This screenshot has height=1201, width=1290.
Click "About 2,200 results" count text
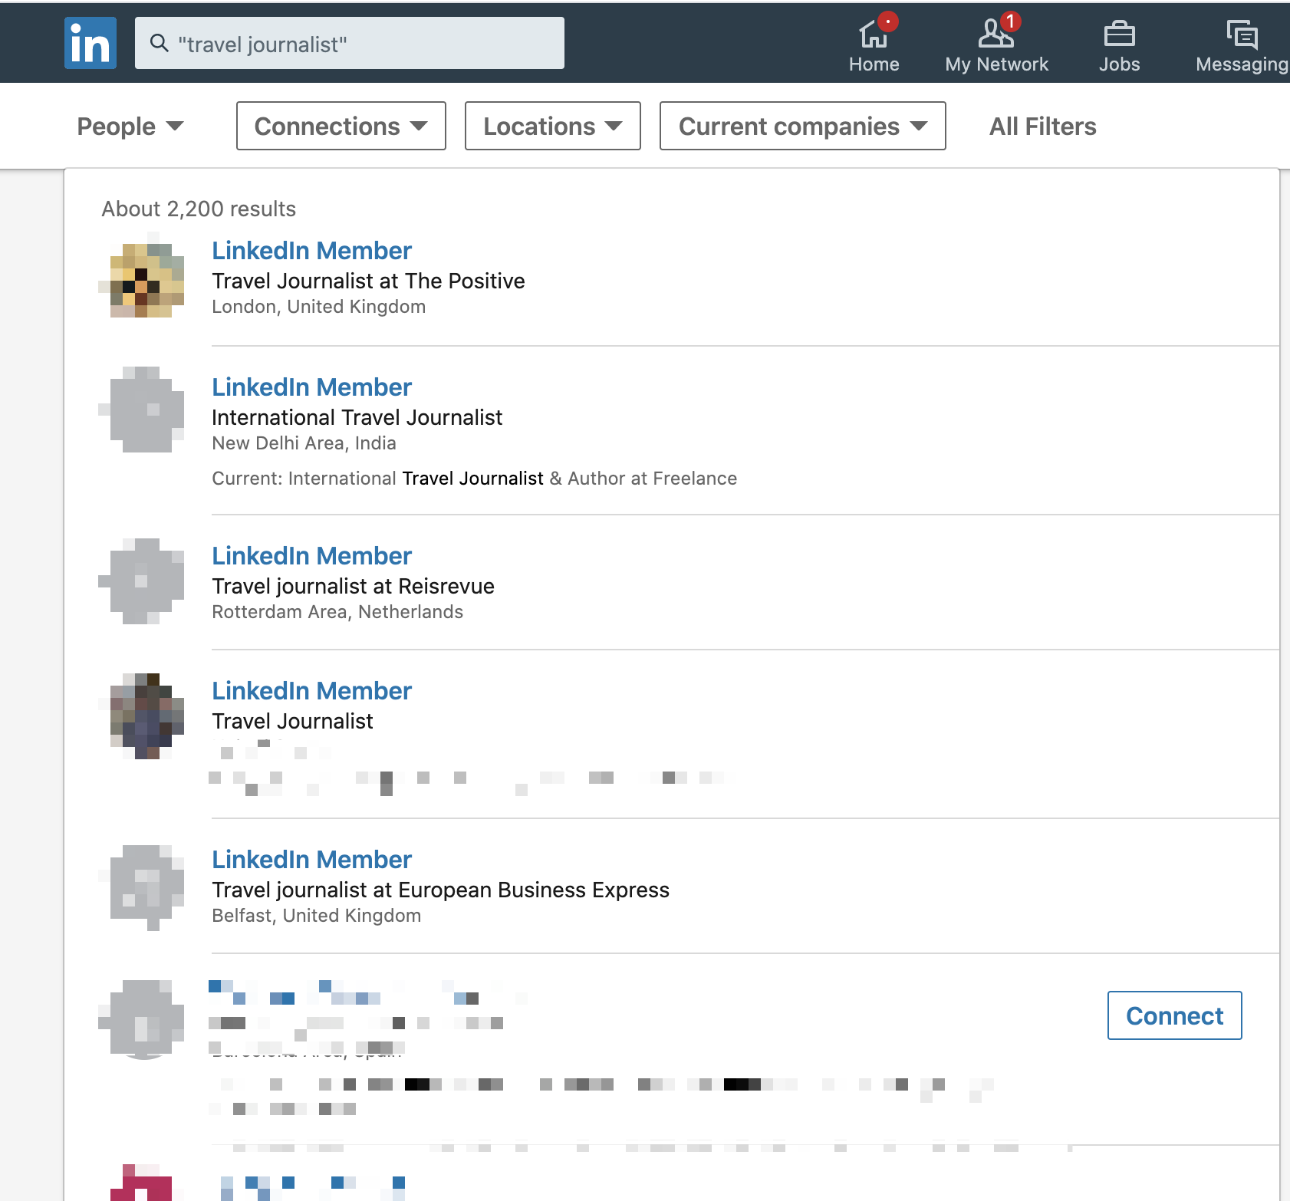199,209
